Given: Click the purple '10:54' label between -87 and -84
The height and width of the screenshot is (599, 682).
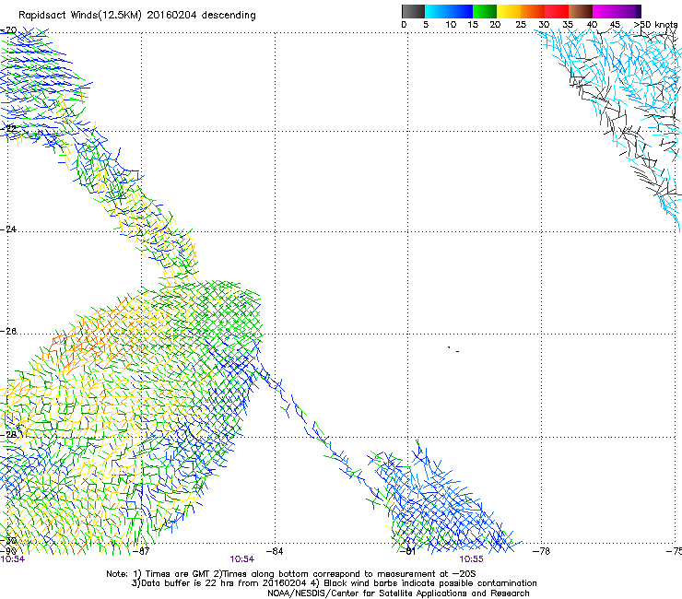Looking at the screenshot, I should [241, 559].
